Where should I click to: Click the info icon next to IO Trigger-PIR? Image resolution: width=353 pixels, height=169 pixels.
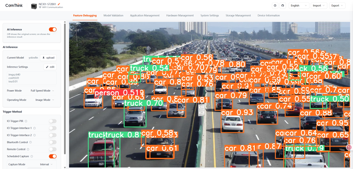[x=26, y=121]
